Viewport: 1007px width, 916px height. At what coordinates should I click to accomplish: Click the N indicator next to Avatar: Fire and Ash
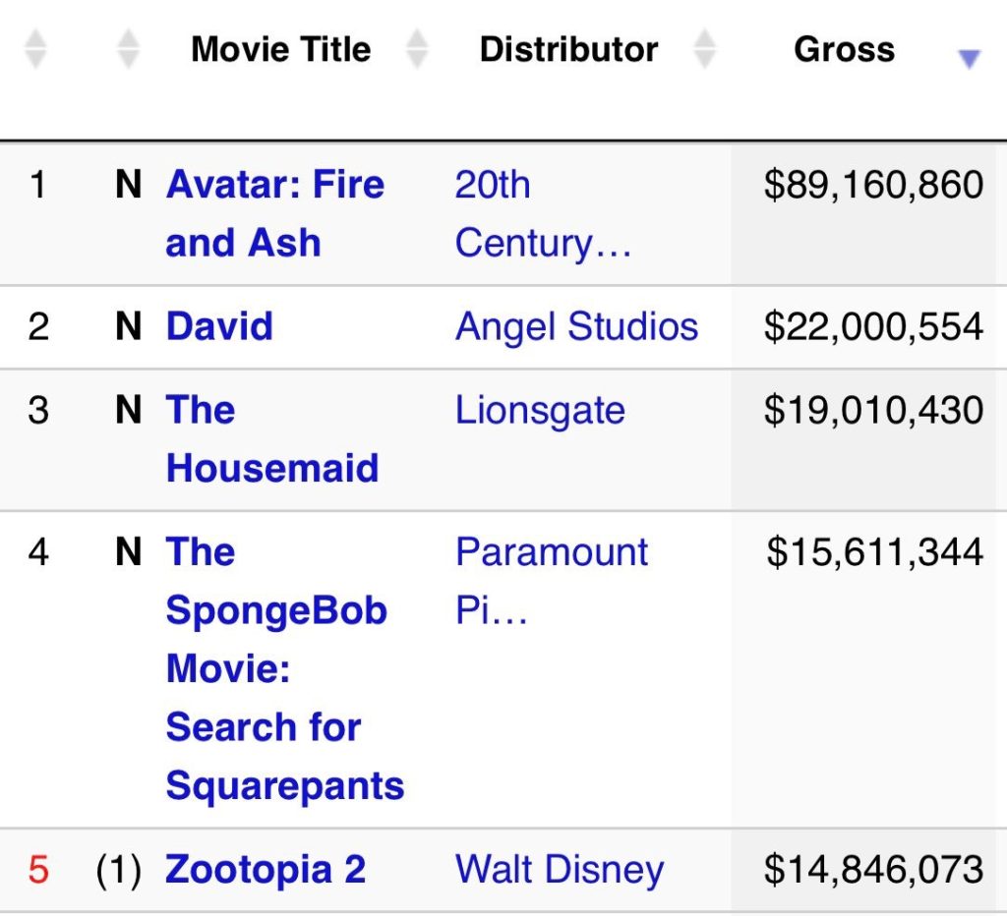click(129, 185)
